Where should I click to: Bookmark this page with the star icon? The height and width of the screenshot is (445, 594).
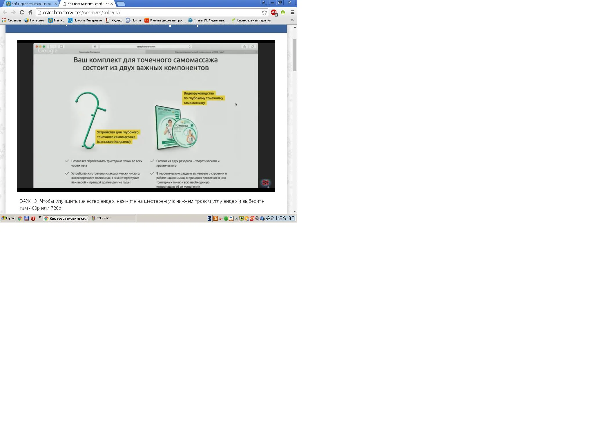point(264,12)
